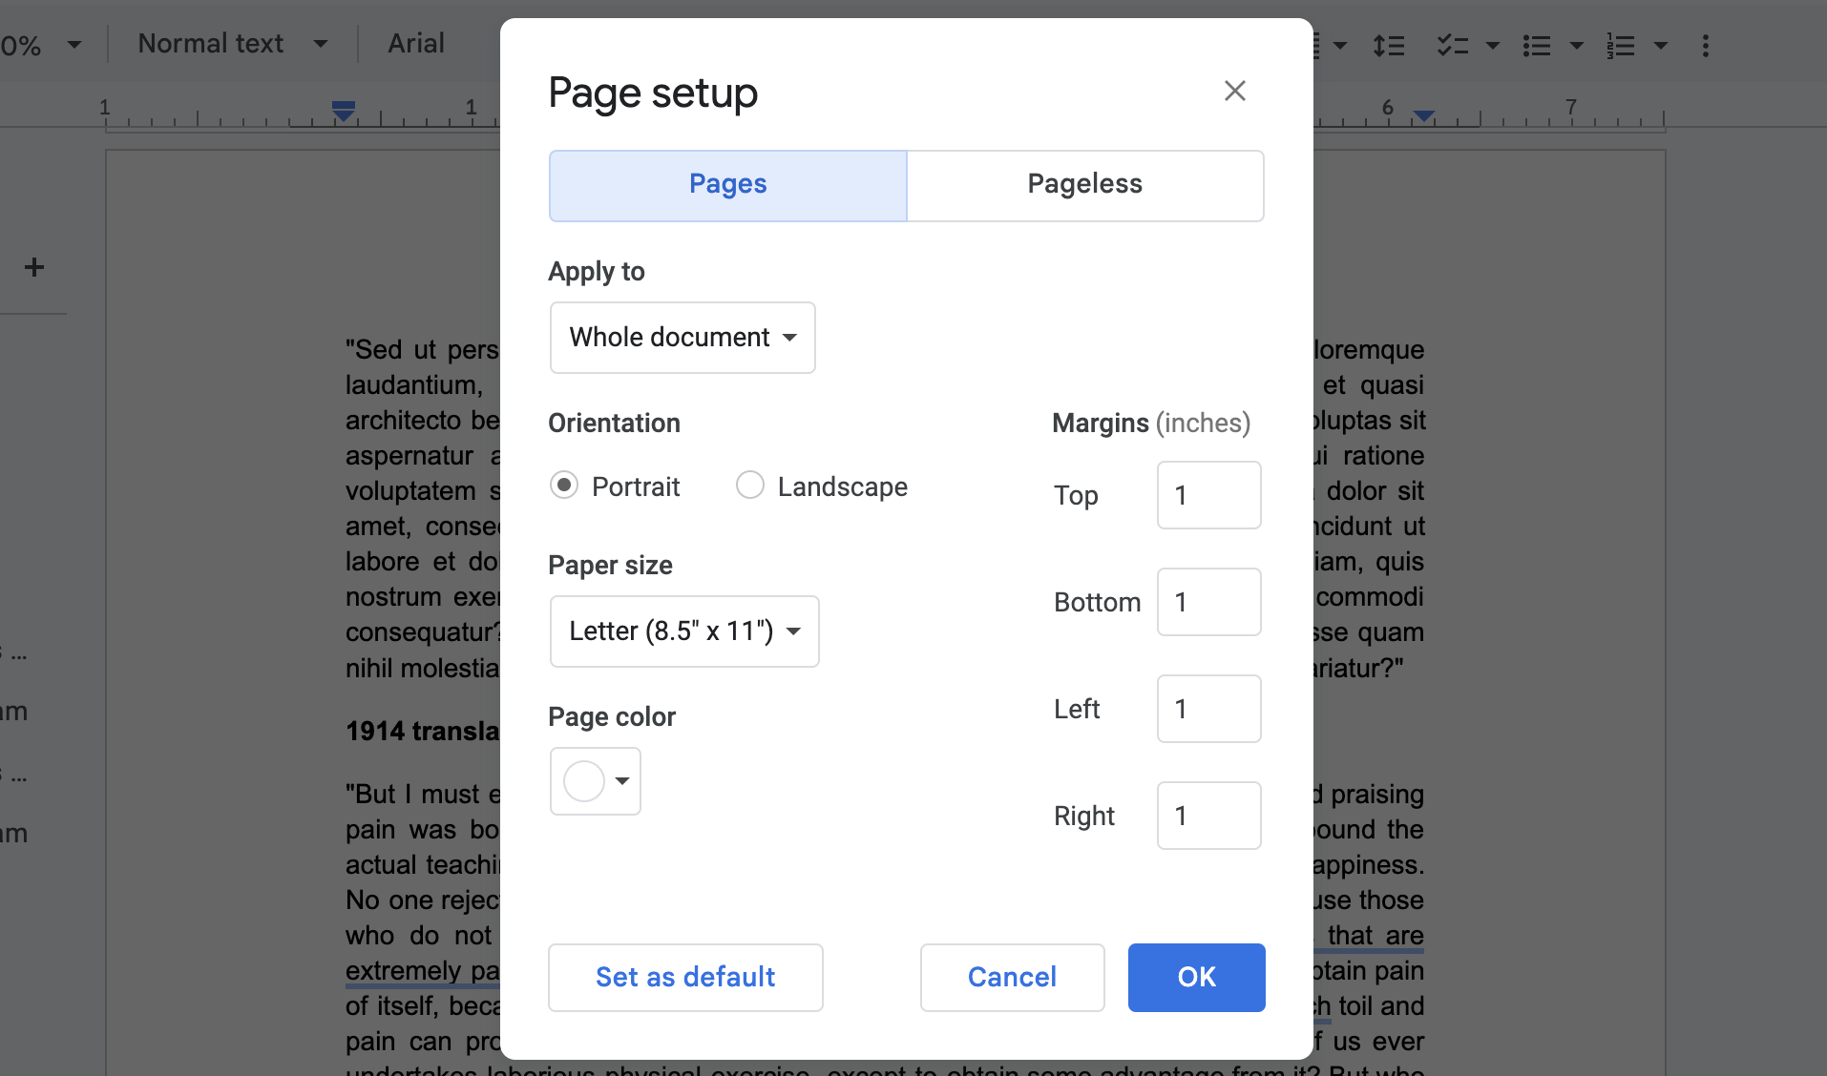This screenshot has height=1076, width=1827.
Task: Open the Apply to Whole document dropdown
Action: (x=682, y=338)
